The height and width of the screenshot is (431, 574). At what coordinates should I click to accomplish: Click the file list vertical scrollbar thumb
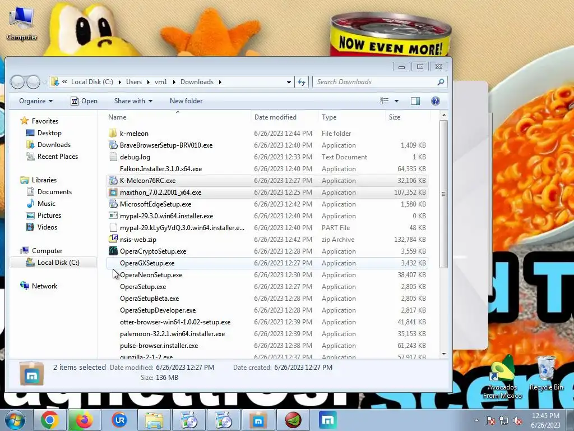click(444, 194)
